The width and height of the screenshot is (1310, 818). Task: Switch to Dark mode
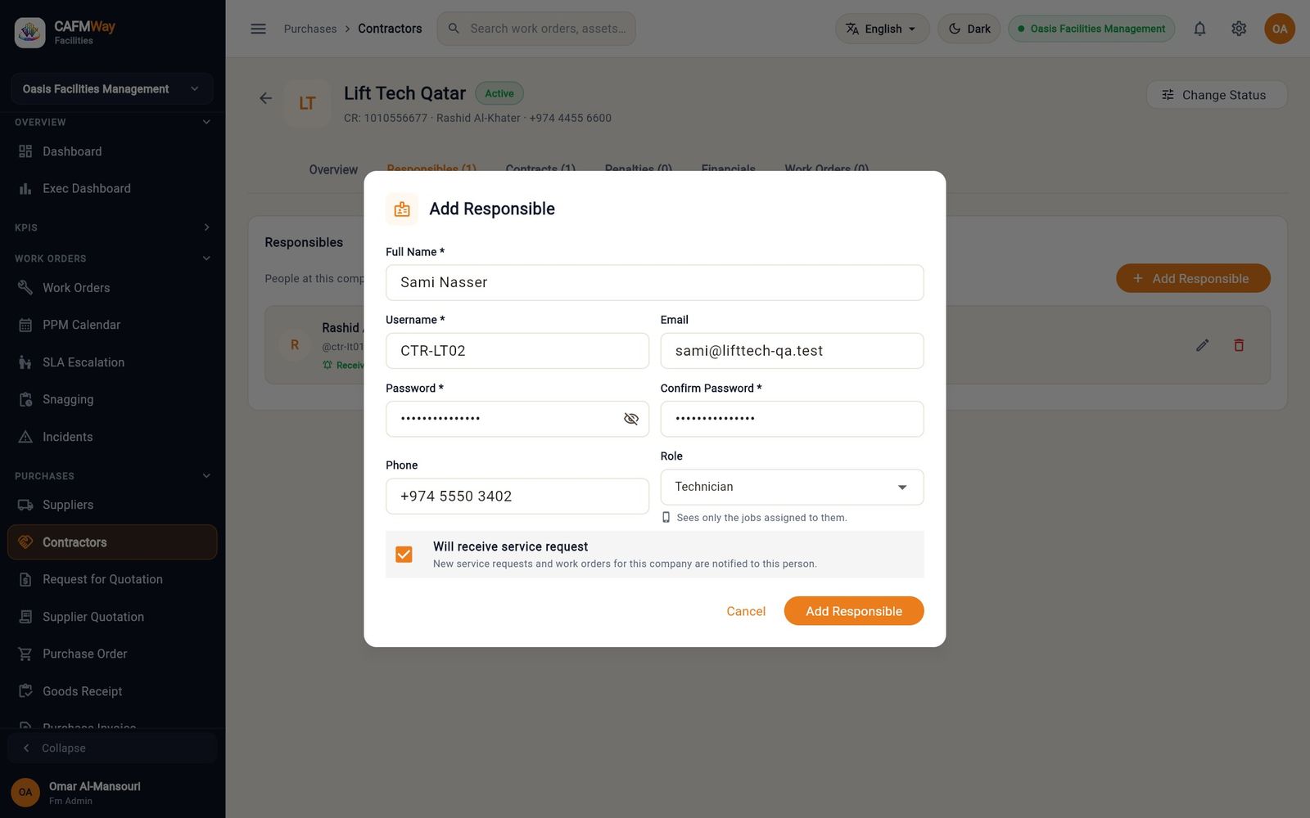969,29
